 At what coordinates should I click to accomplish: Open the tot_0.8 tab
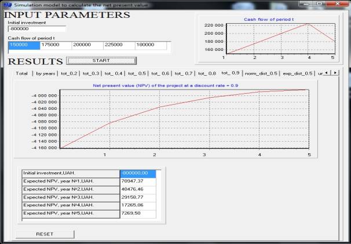(207, 73)
